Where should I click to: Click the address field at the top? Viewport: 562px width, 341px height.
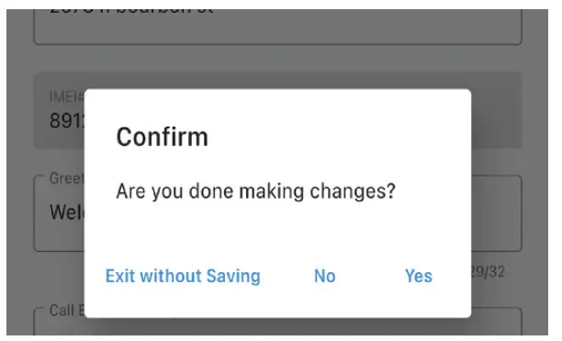pos(277,27)
